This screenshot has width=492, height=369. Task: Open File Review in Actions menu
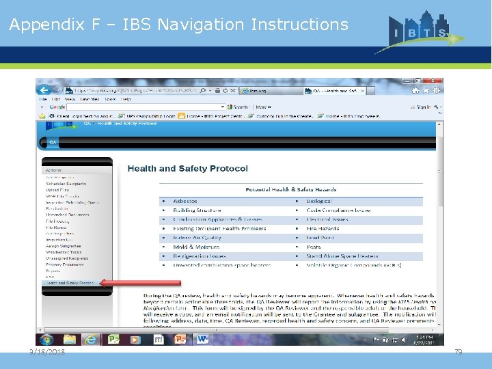tap(56, 228)
